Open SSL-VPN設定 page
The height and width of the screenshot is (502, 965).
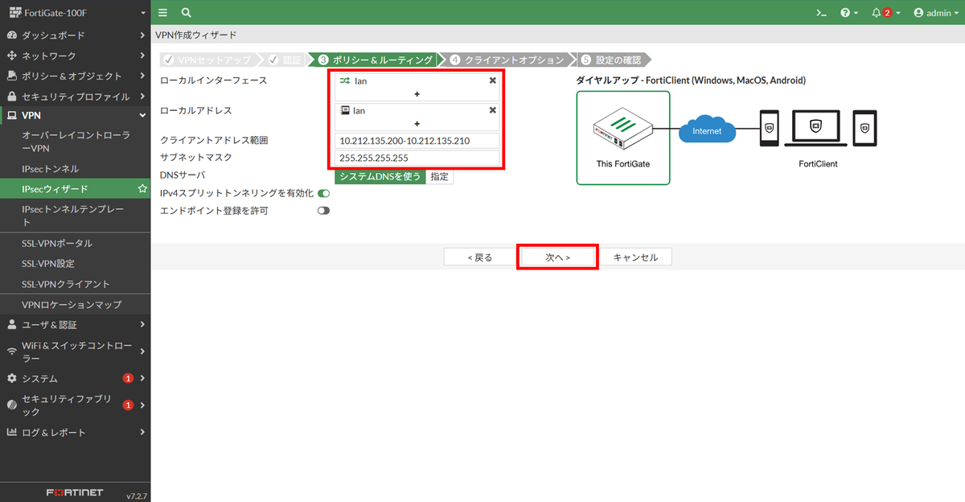point(76,264)
